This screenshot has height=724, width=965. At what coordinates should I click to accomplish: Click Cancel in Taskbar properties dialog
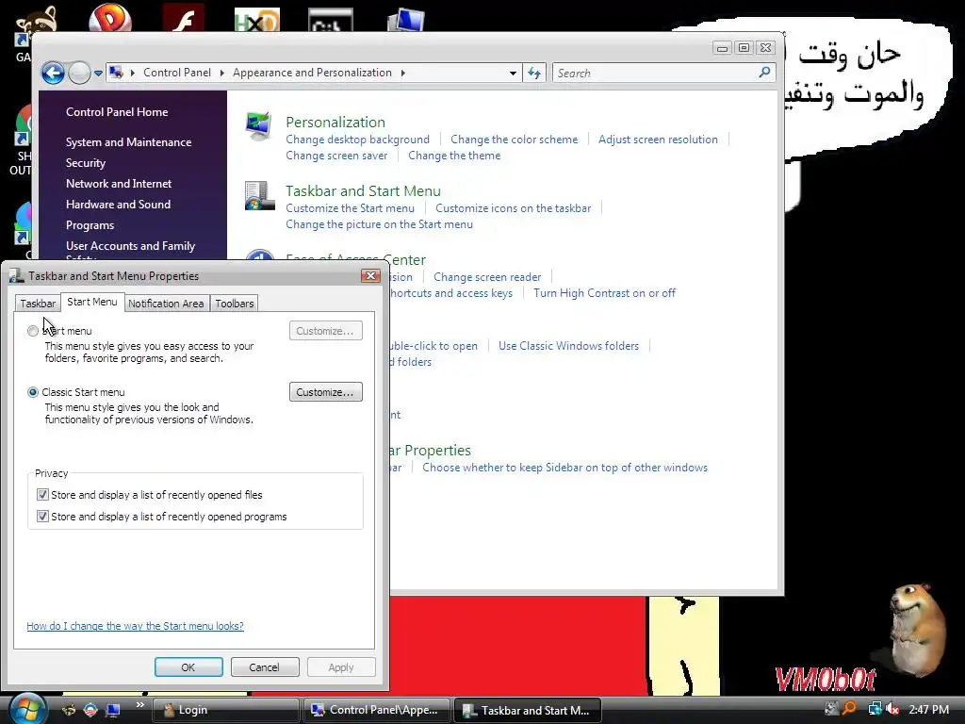pyautogui.click(x=265, y=667)
